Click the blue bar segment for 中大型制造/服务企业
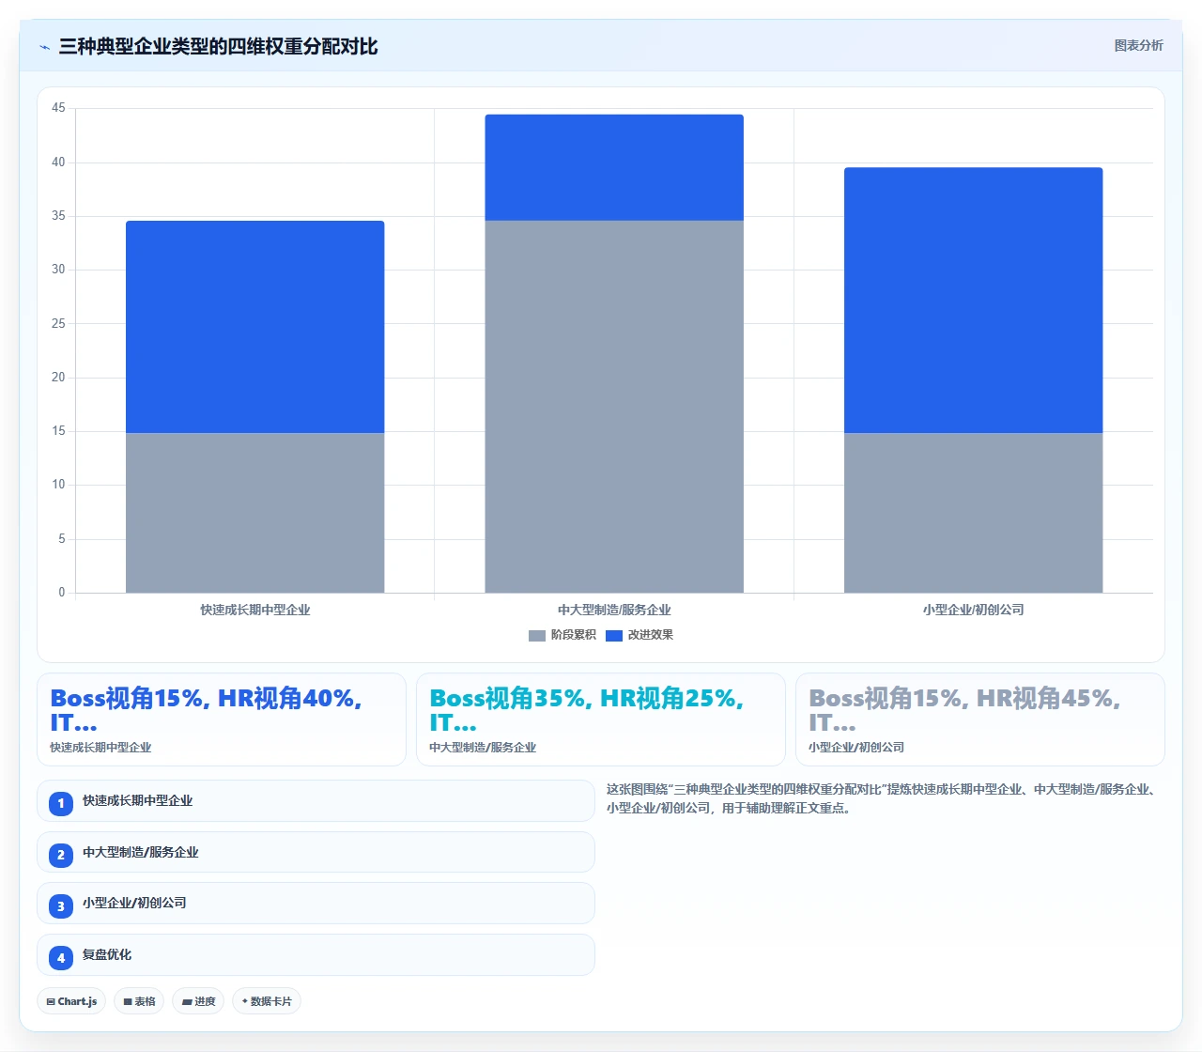Viewport: 1202px width, 1052px height. click(x=614, y=167)
